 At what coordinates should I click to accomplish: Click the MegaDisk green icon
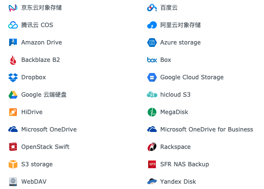click(152, 112)
